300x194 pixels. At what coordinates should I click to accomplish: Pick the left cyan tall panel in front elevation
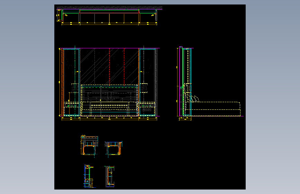click(71, 82)
